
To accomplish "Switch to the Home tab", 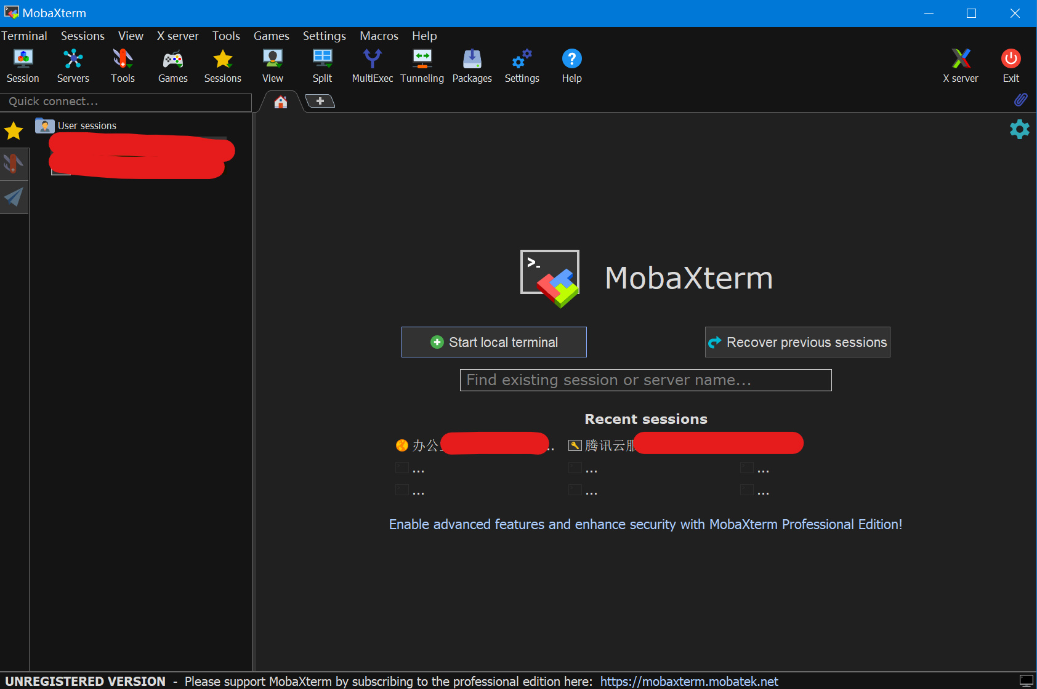I will tap(281, 102).
